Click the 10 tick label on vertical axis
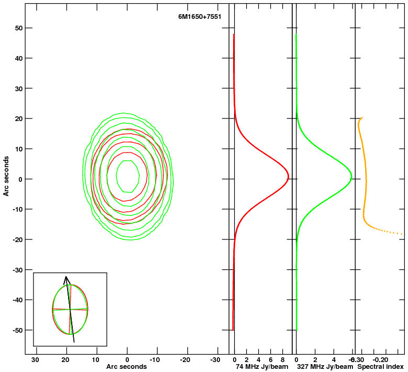The image size is (408, 372). pyautogui.click(x=19, y=149)
